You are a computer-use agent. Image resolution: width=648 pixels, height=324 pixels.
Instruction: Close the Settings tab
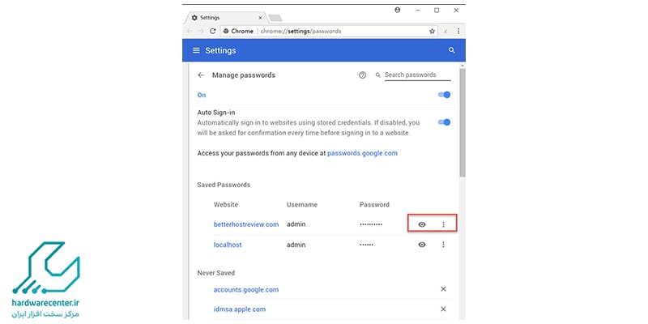[x=260, y=18]
